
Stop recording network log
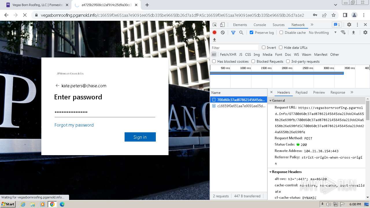214,33
